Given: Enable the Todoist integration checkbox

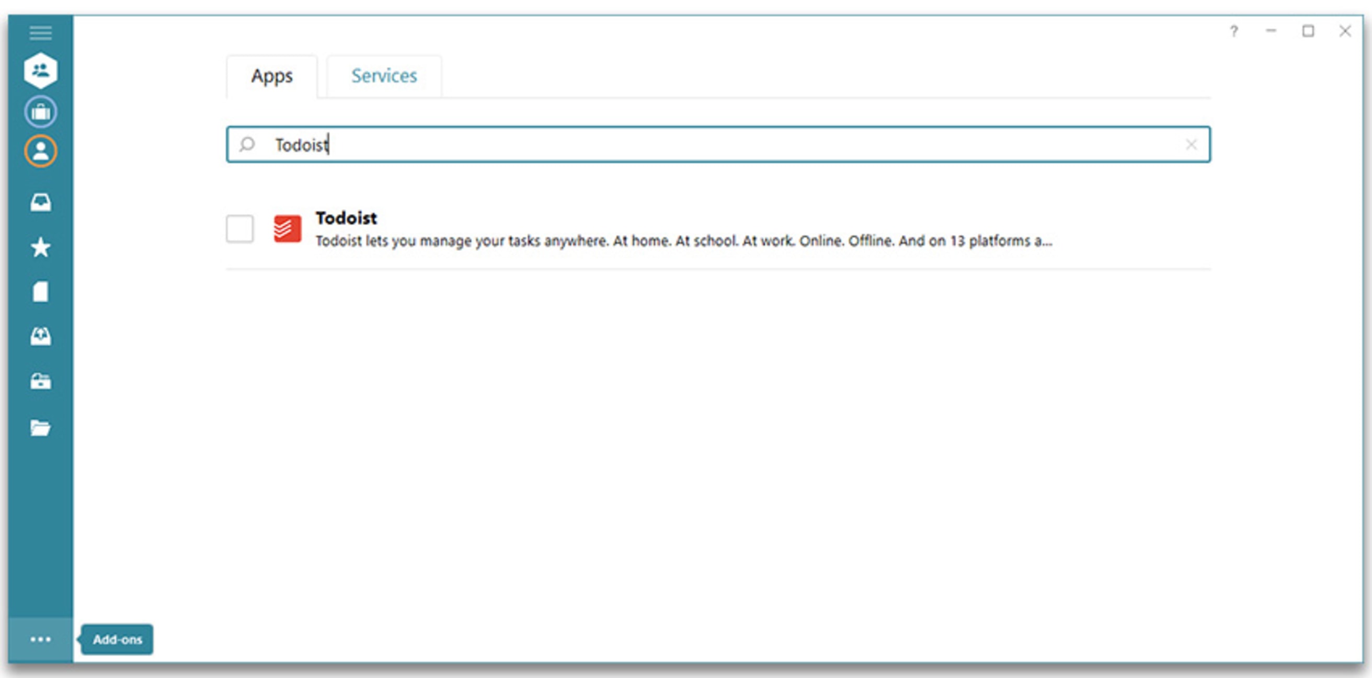Looking at the screenshot, I should [241, 229].
